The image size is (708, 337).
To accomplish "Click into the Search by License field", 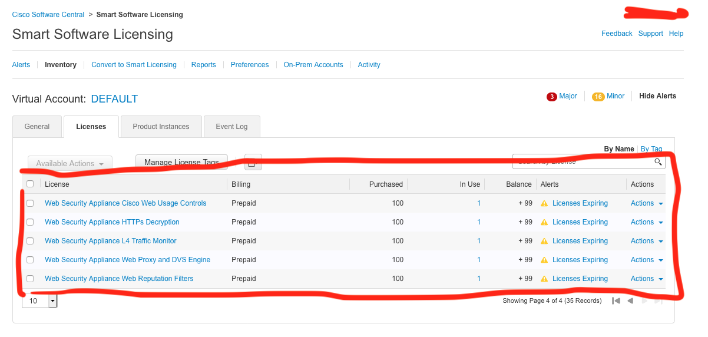I will click(x=582, y=162).
